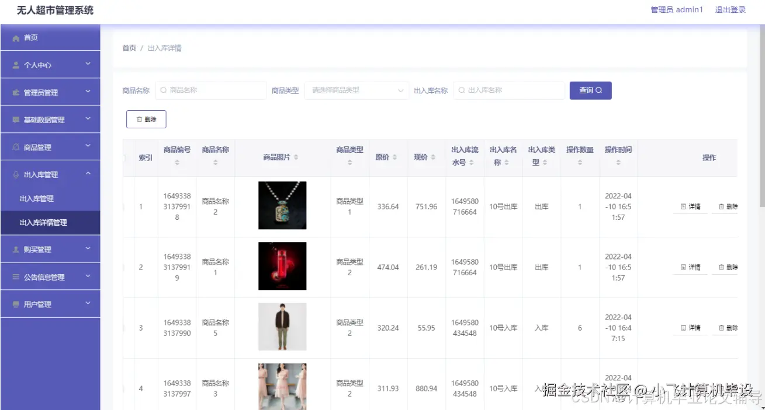Image resolution: width=765 pixels, height=410 pixels.
Task: Expand the 用户管理 menu chevron
Action: (x=88, y=304)
